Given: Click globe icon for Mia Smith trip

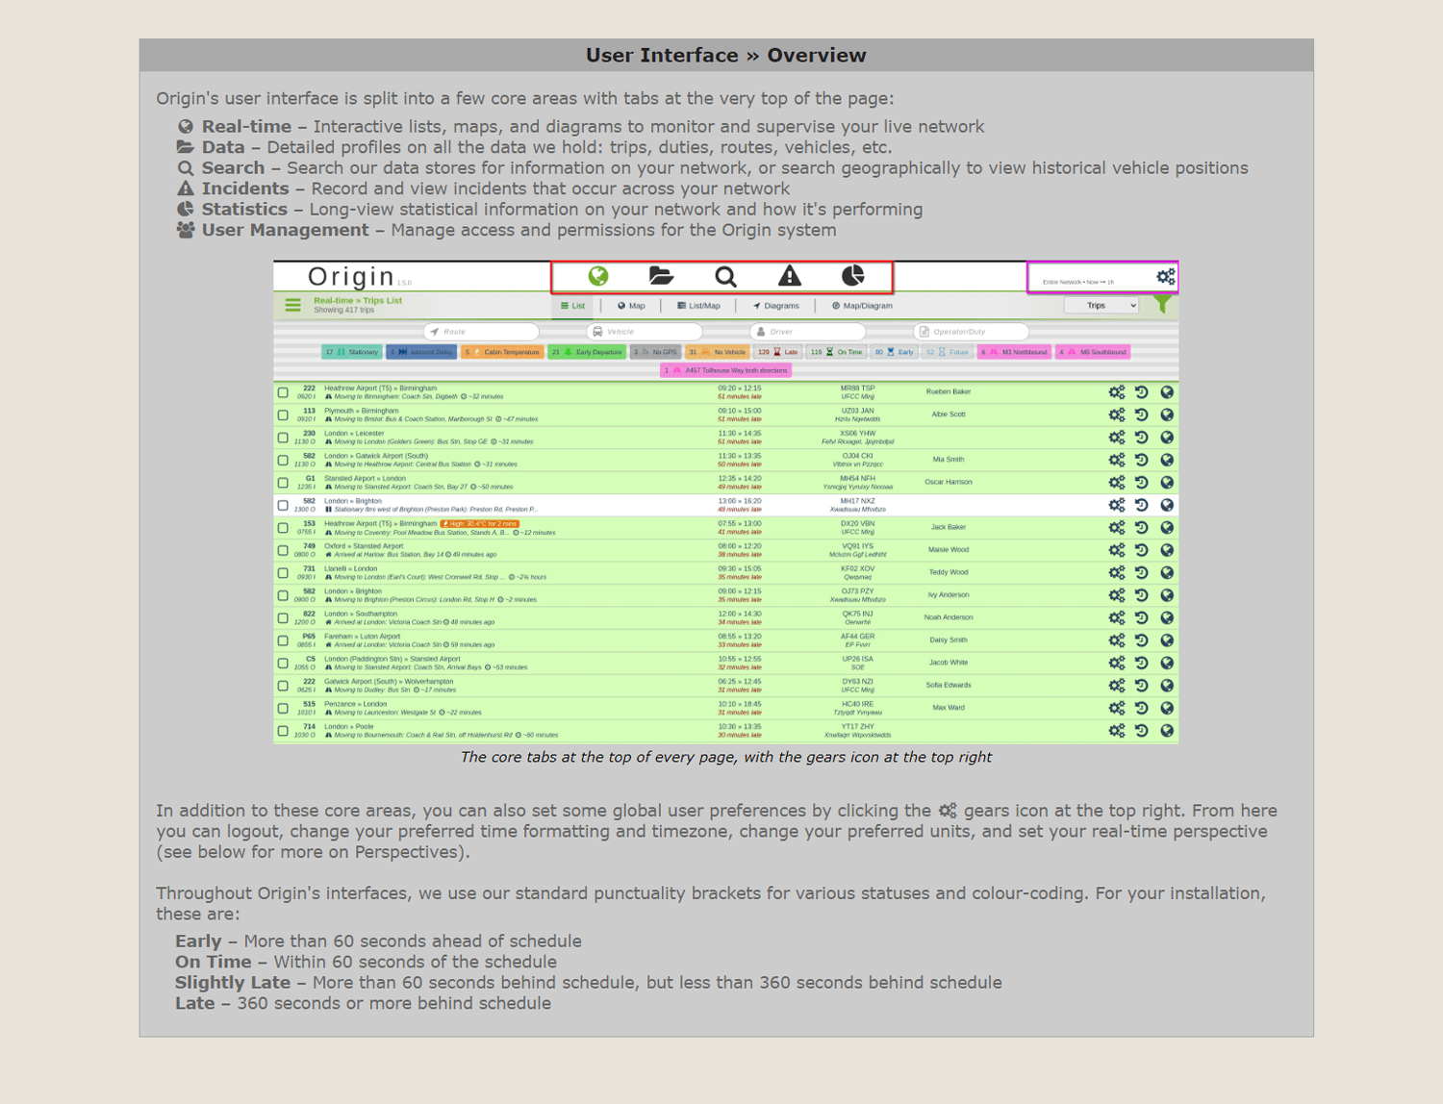Looking at the screenshot, I should click(1167, 460).
